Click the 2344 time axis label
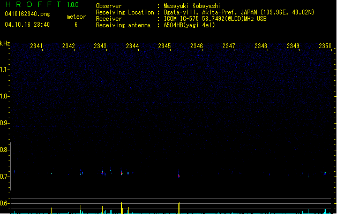337x214 pixels. click(132, 46)
